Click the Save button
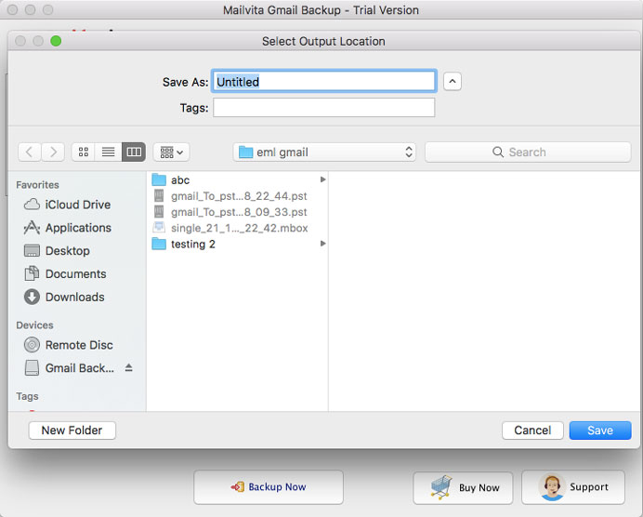This screenshot has height=517, width=643. click(599, 431)
